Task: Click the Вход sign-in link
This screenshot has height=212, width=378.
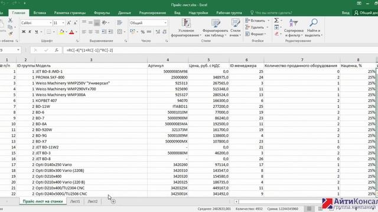Action: pyautogui.click(x=346, y=13)
